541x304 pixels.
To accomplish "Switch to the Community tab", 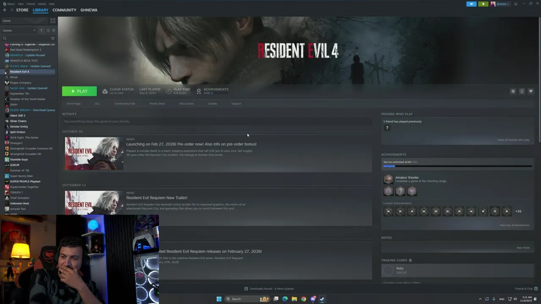I will pos(64,10).
